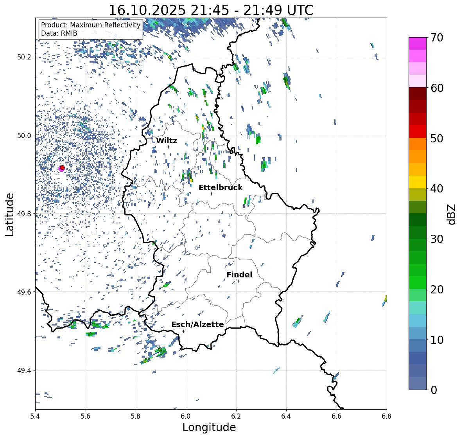Viewport: 461px width, 437px height.
Task: Click the 20 tick on the colorbar
Action: coord(437,290)
